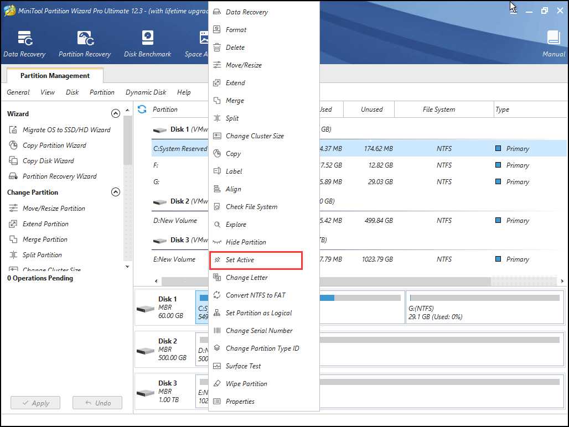Click the Disk 1 drive icon in disk map
The width and height of the screenshot is (569, 427).
(146, 309)
